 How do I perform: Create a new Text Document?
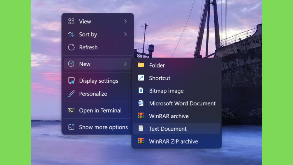point(177,129)
